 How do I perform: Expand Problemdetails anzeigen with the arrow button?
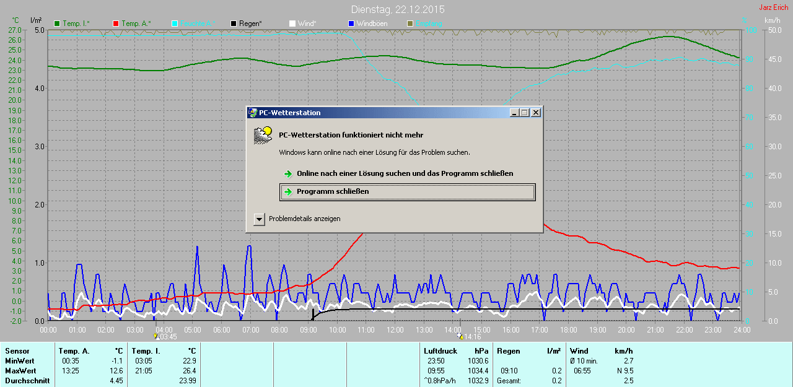tap(259, 219)
